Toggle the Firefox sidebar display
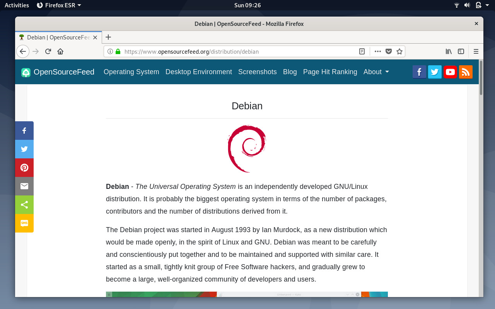 (x=461, y=51)
